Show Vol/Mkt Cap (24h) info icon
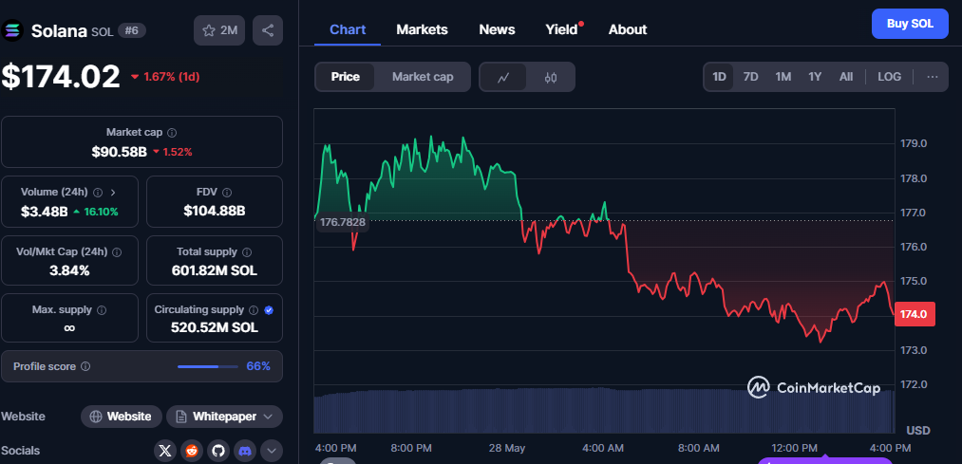This screenshot has width=962, height=464. pos(117,251)
